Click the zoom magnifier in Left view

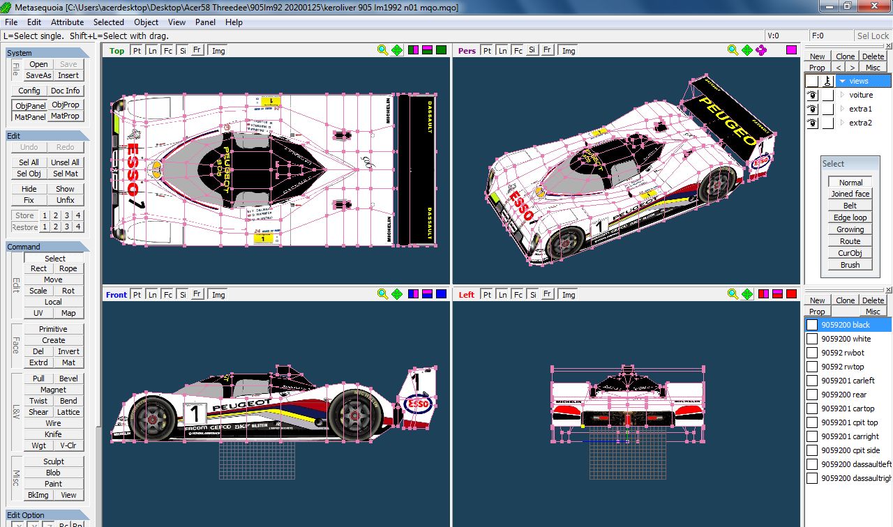click(733, 294)
